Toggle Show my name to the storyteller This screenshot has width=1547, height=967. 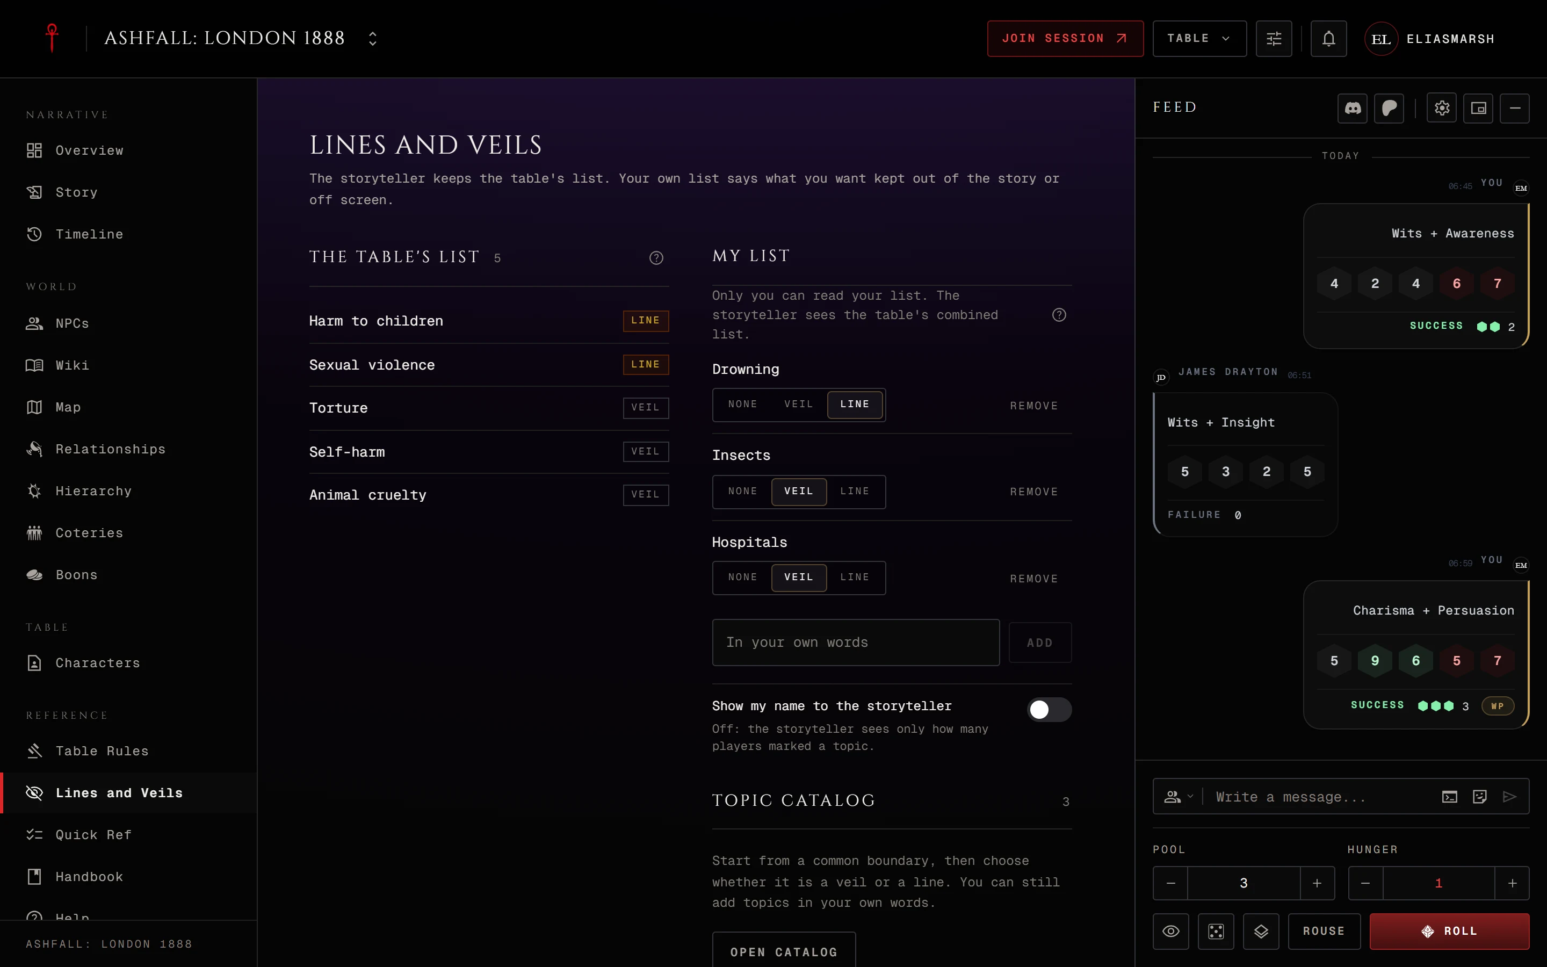1049,709
